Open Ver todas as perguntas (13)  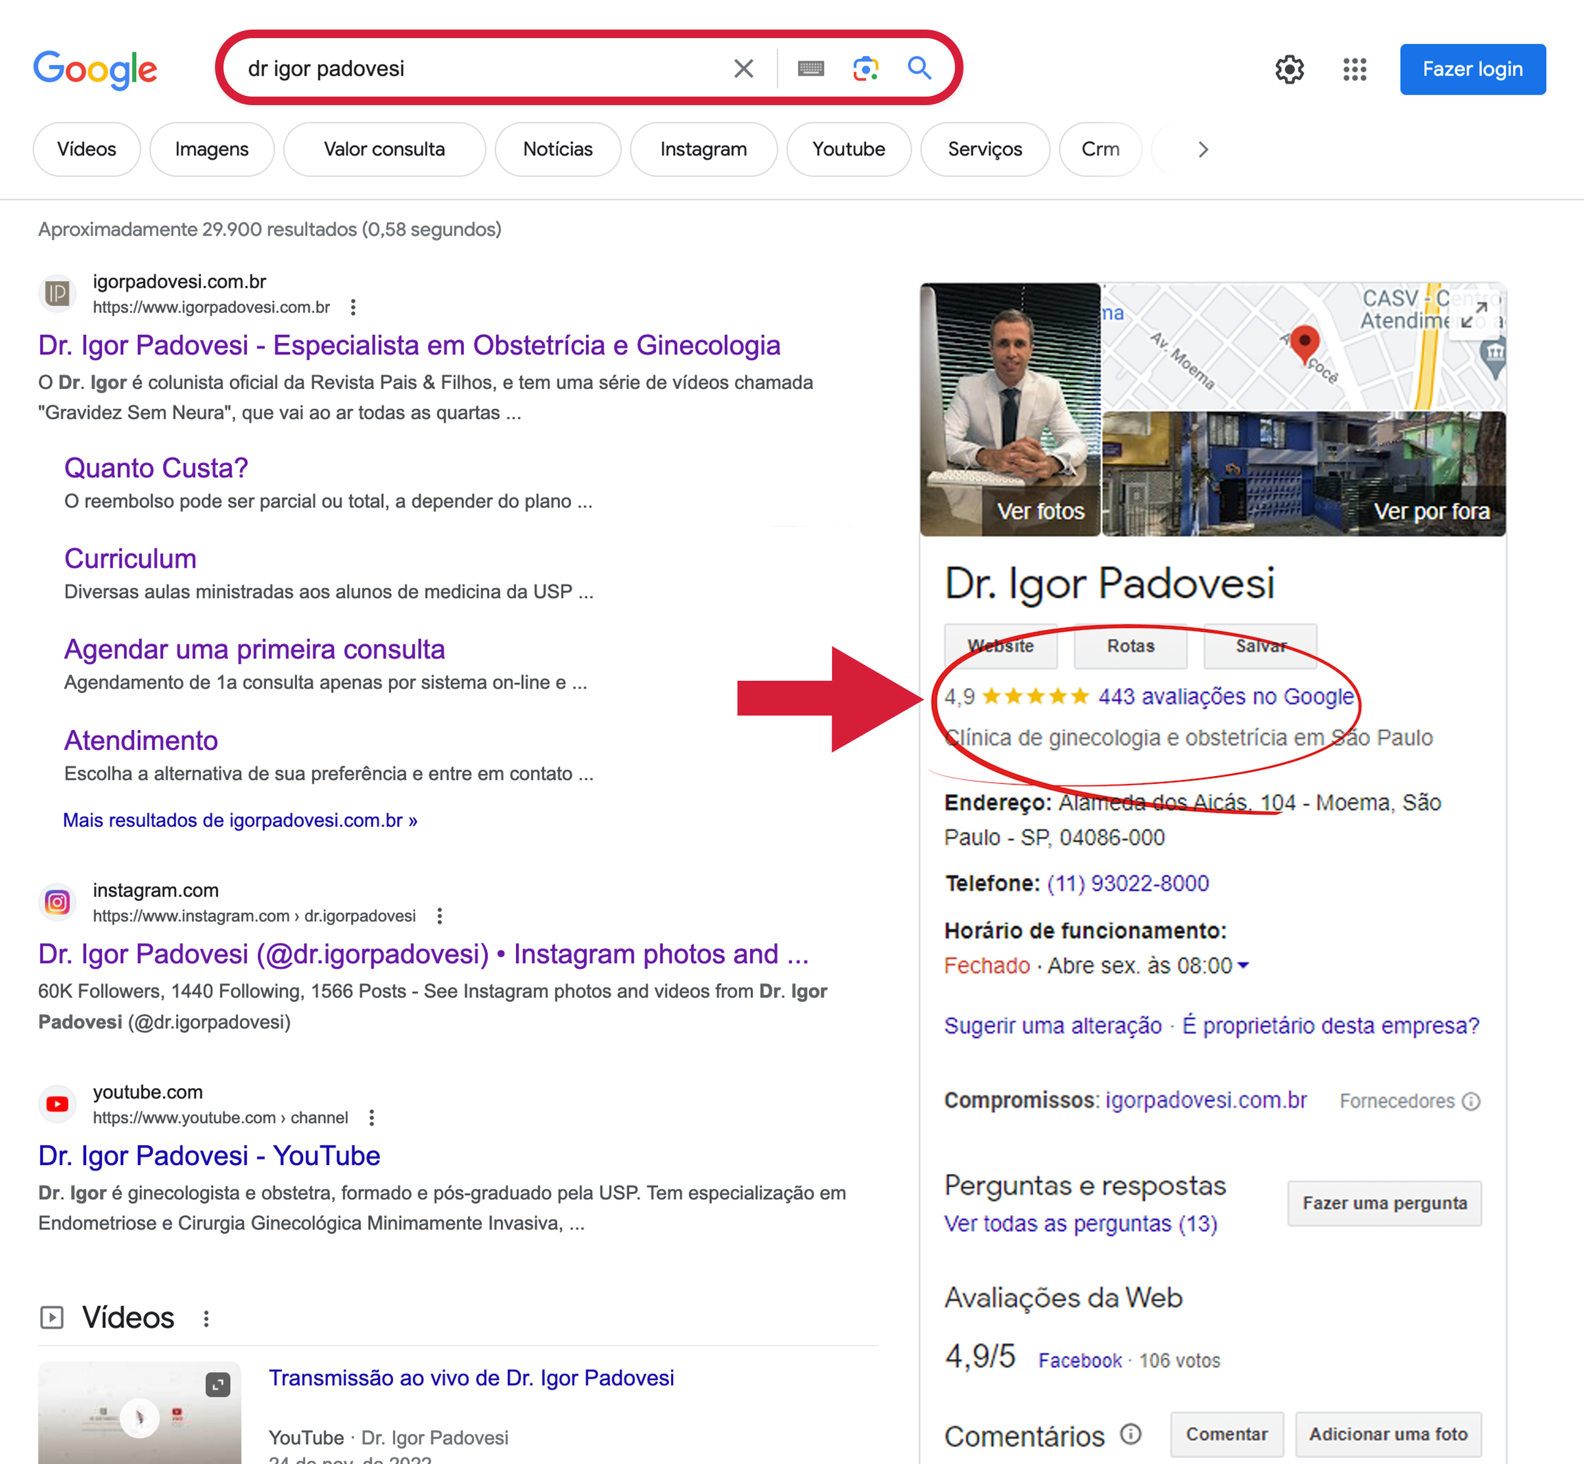(x=1080, y=1224)
